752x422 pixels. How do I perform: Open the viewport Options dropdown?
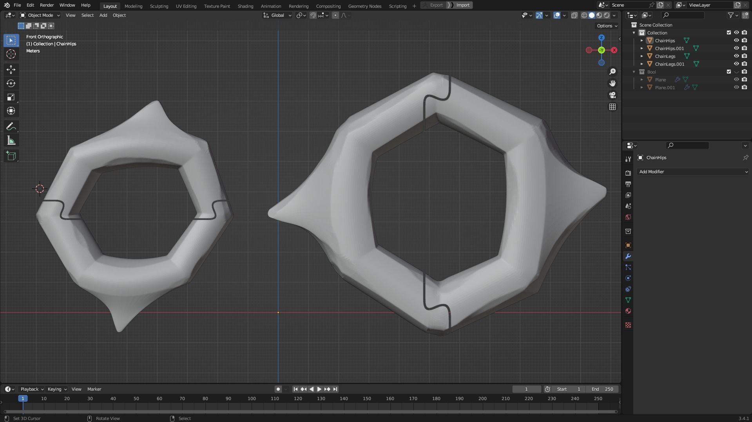[x=607, y=26]
